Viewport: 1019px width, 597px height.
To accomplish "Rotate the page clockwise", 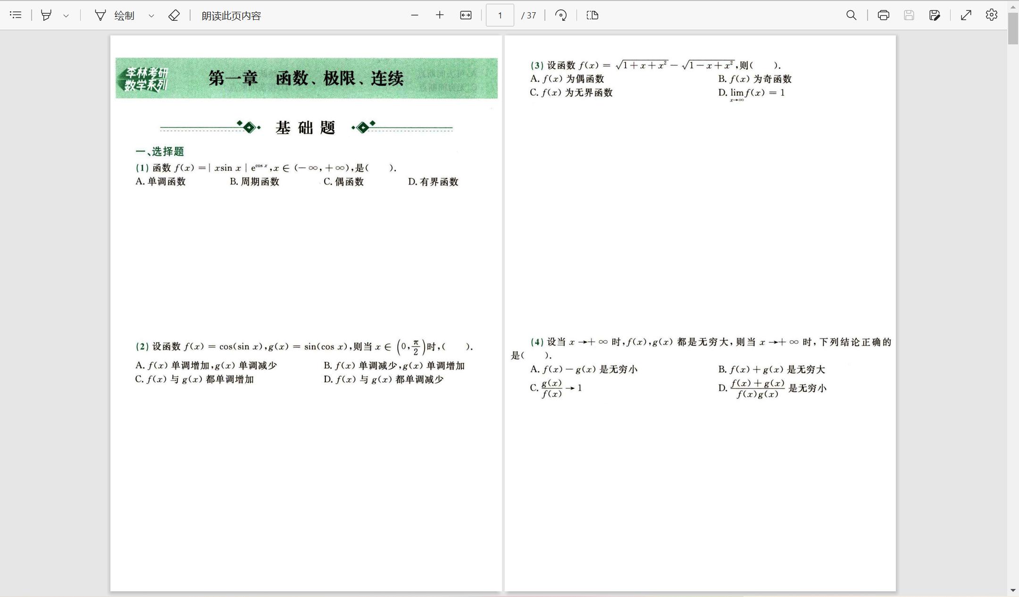I will [561, 15].
